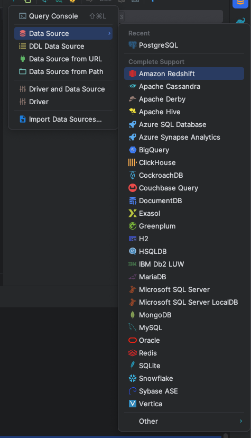Click the SQLite feather icon

tap(133, 366)
